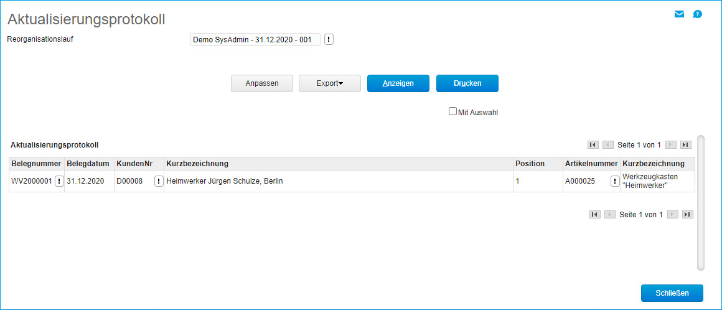
Task: Open the help question mark icon
Action: click(697, 14)
